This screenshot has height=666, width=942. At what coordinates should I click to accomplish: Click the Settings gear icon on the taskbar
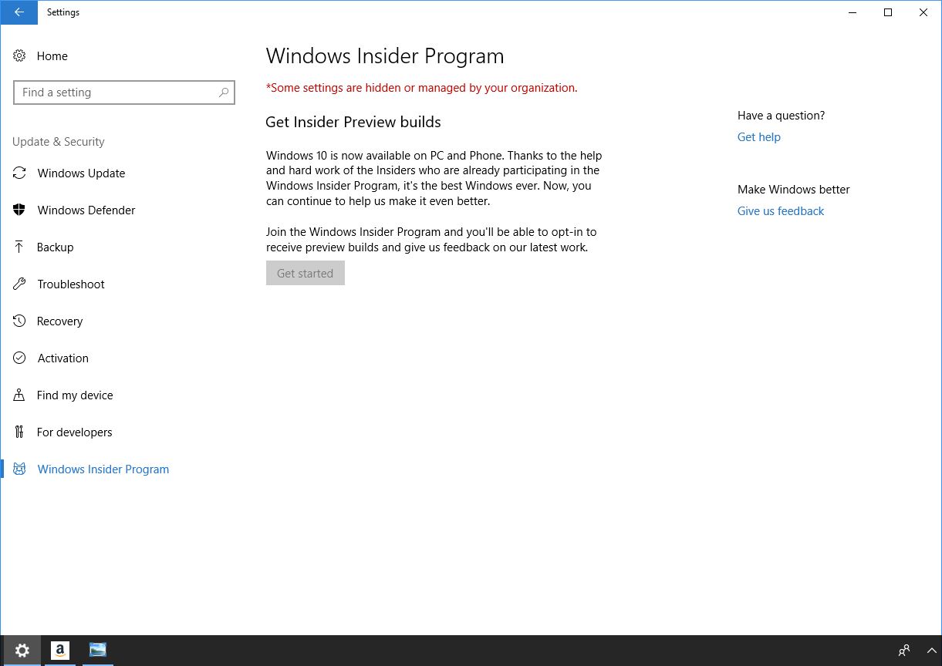click(x=22, y=651)
